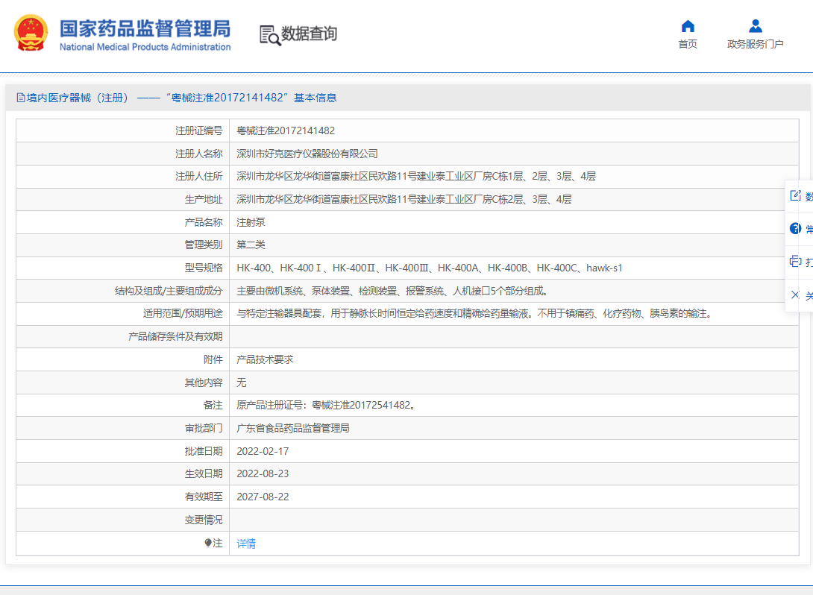
Task: Click the 结构及组成/主要组成成分 row label
Action: [x=169, y=291]
